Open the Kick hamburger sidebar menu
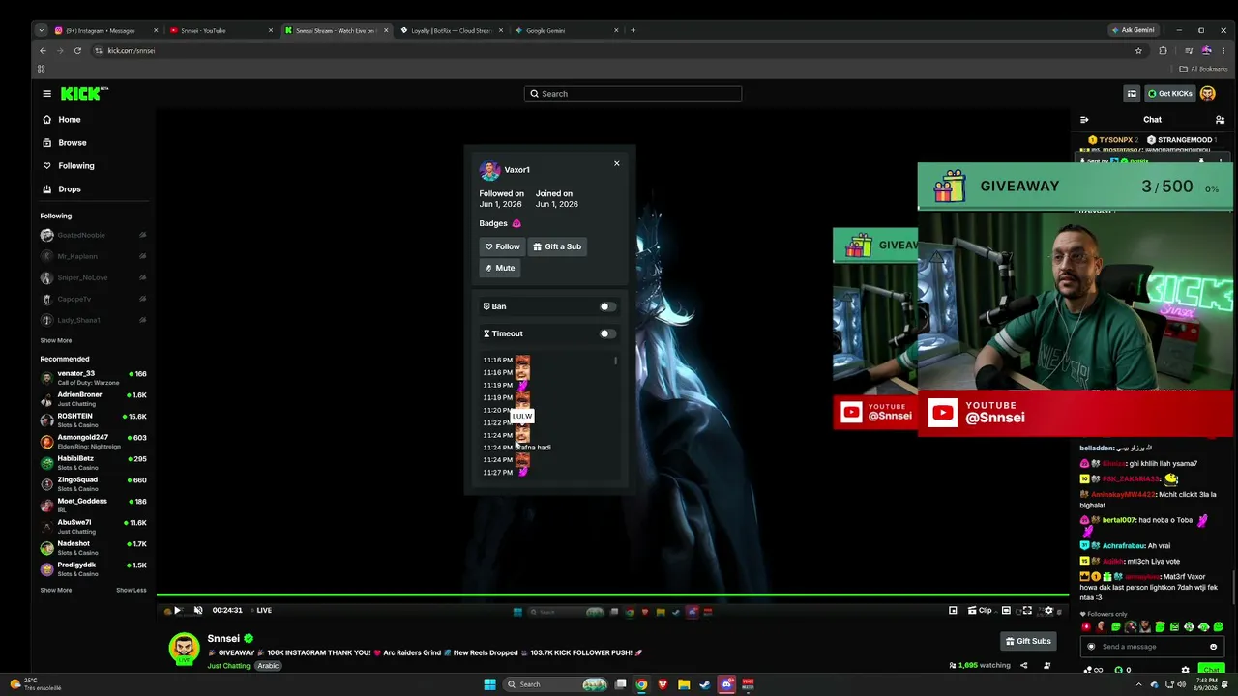Image resolution: width=1238 pixels, height=696 pixels. pos(46,94)
